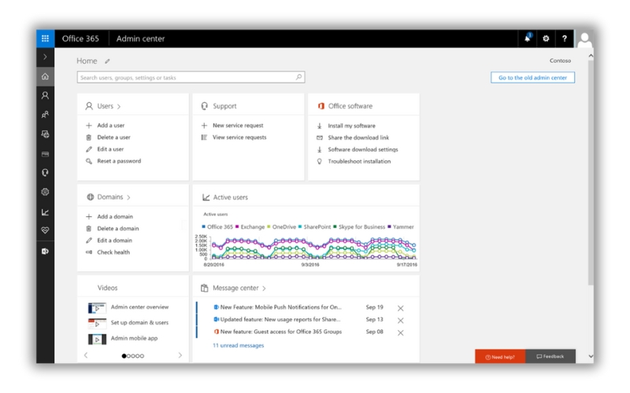Click the search magnifier icon

click(x=299, y=77)
